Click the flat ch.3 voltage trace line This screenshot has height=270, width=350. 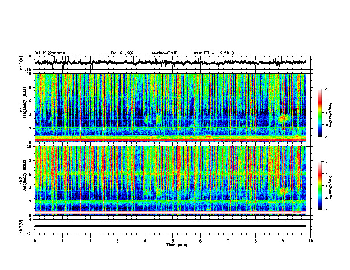171,226
